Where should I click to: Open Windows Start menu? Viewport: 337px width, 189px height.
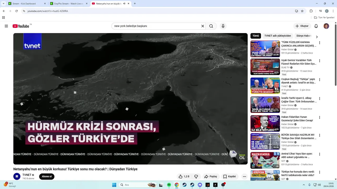114,185
